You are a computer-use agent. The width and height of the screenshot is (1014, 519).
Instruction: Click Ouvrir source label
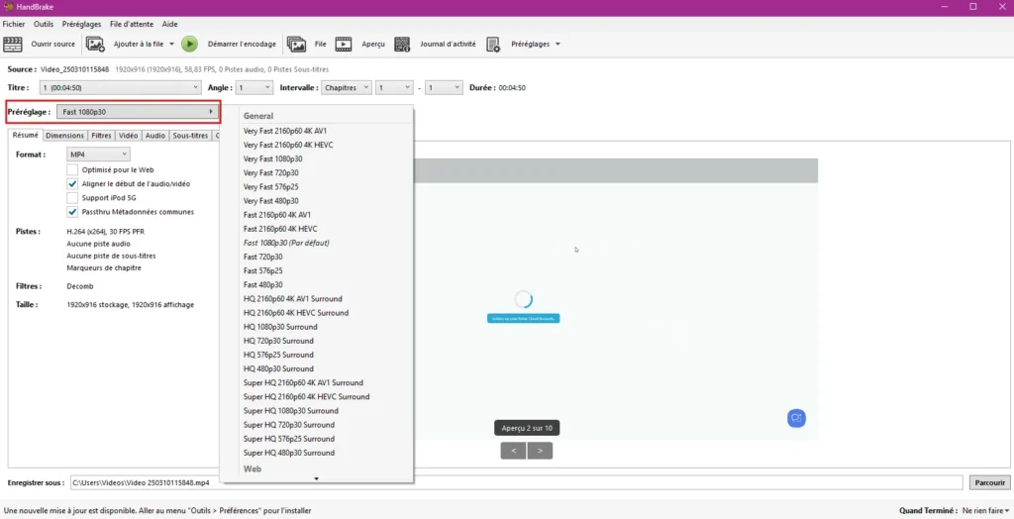tap(53, 44)
